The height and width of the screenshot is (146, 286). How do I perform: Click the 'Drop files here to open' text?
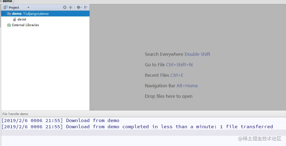tap(169, 96)
